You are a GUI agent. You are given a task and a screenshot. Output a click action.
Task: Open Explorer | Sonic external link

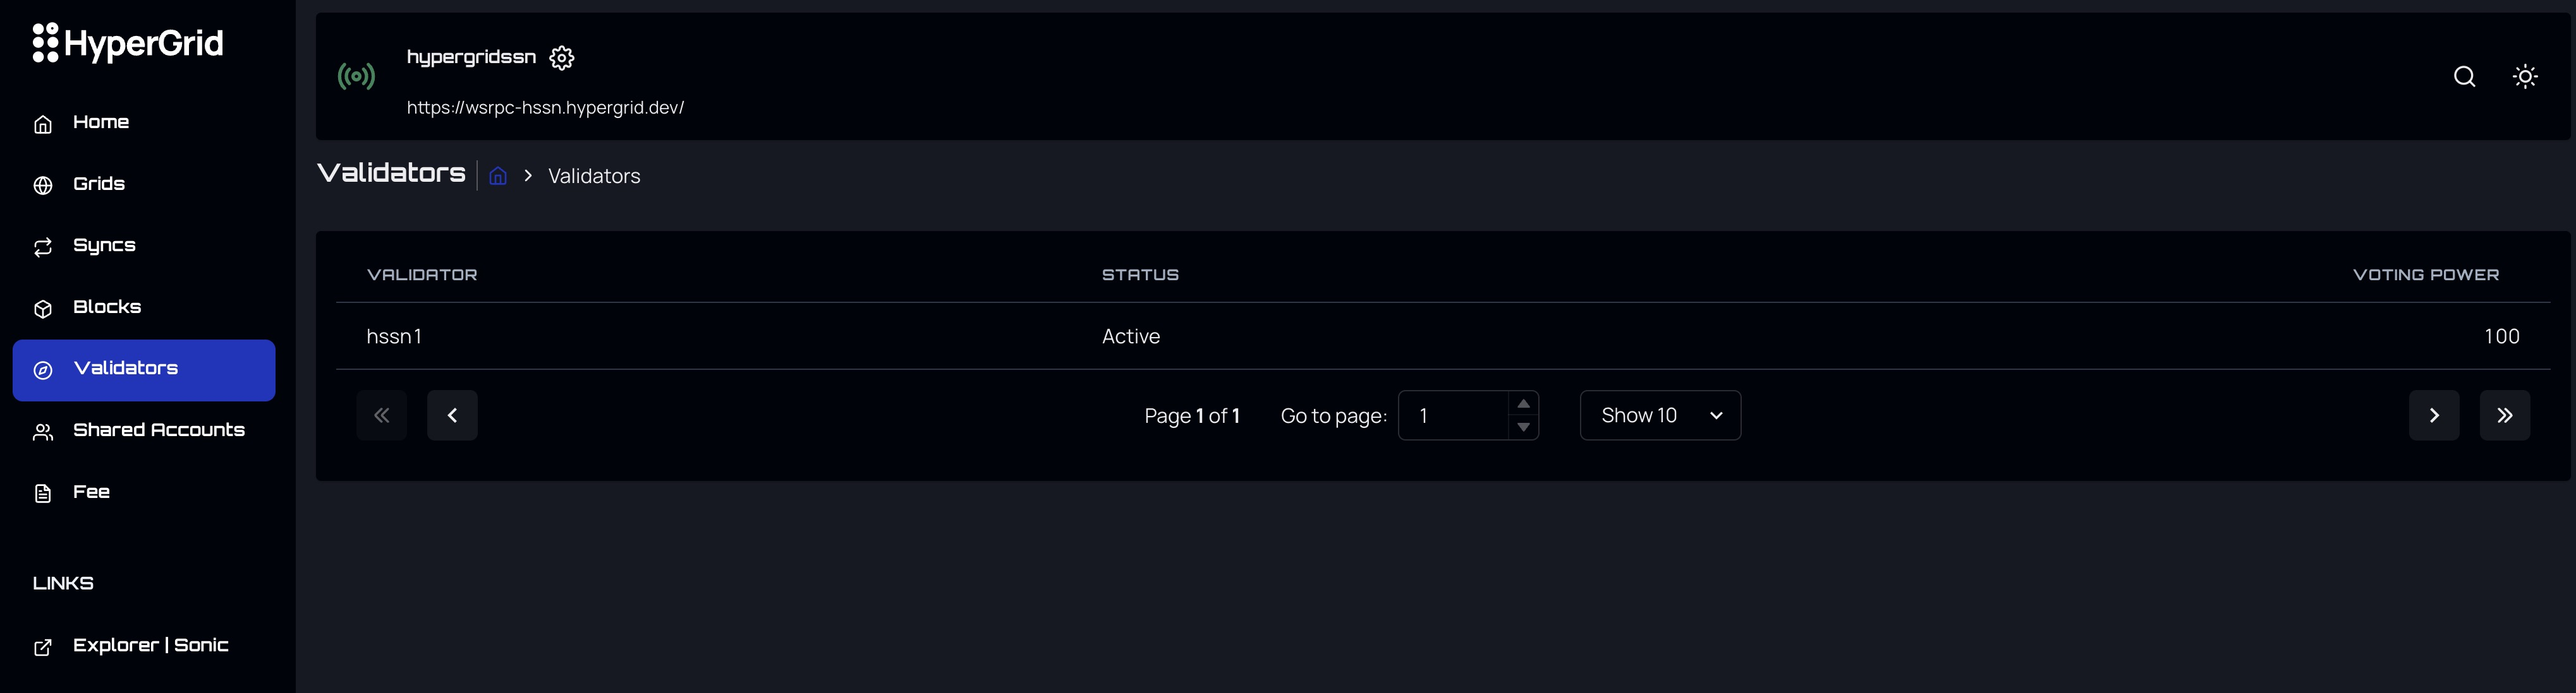coord(150,646)
